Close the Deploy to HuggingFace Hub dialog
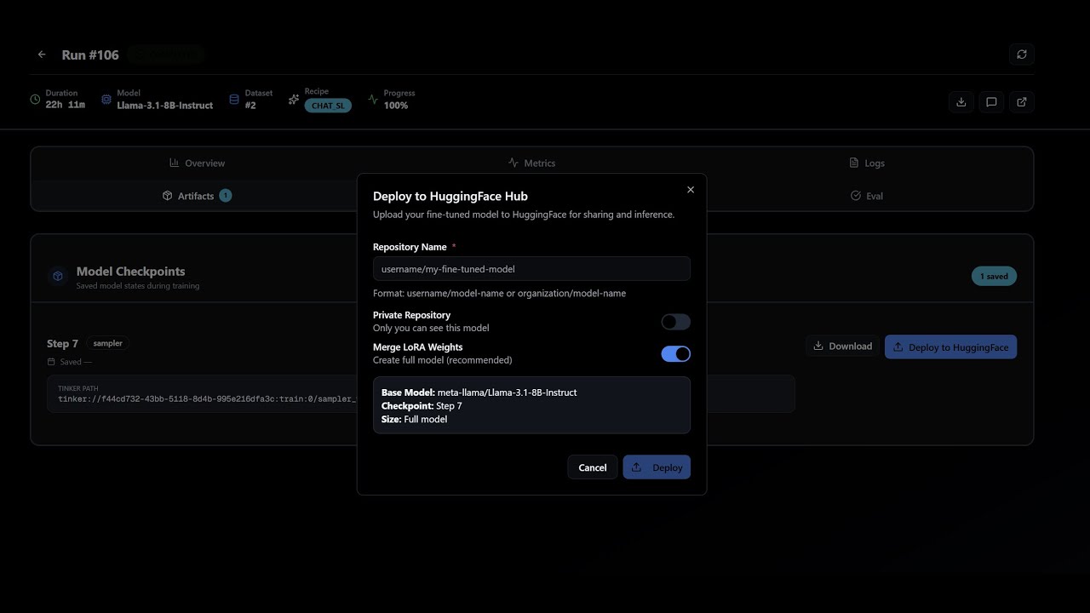This screenshot has width=1090, height=613. coord(691,190)
